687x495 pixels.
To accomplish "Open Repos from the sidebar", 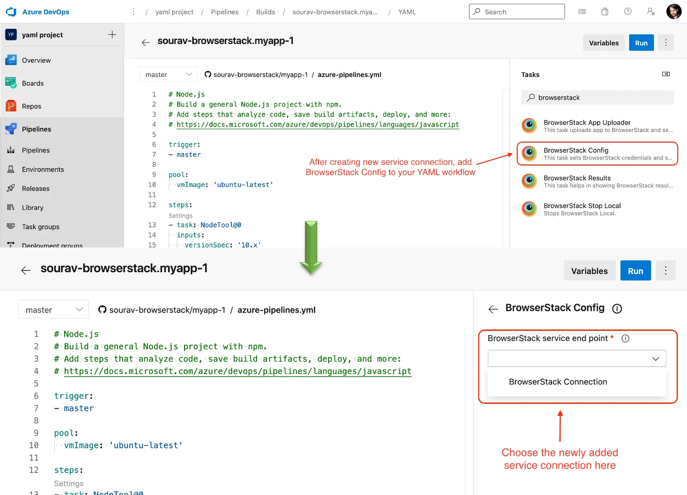I will pyautogui.click(x=31, y=106).
